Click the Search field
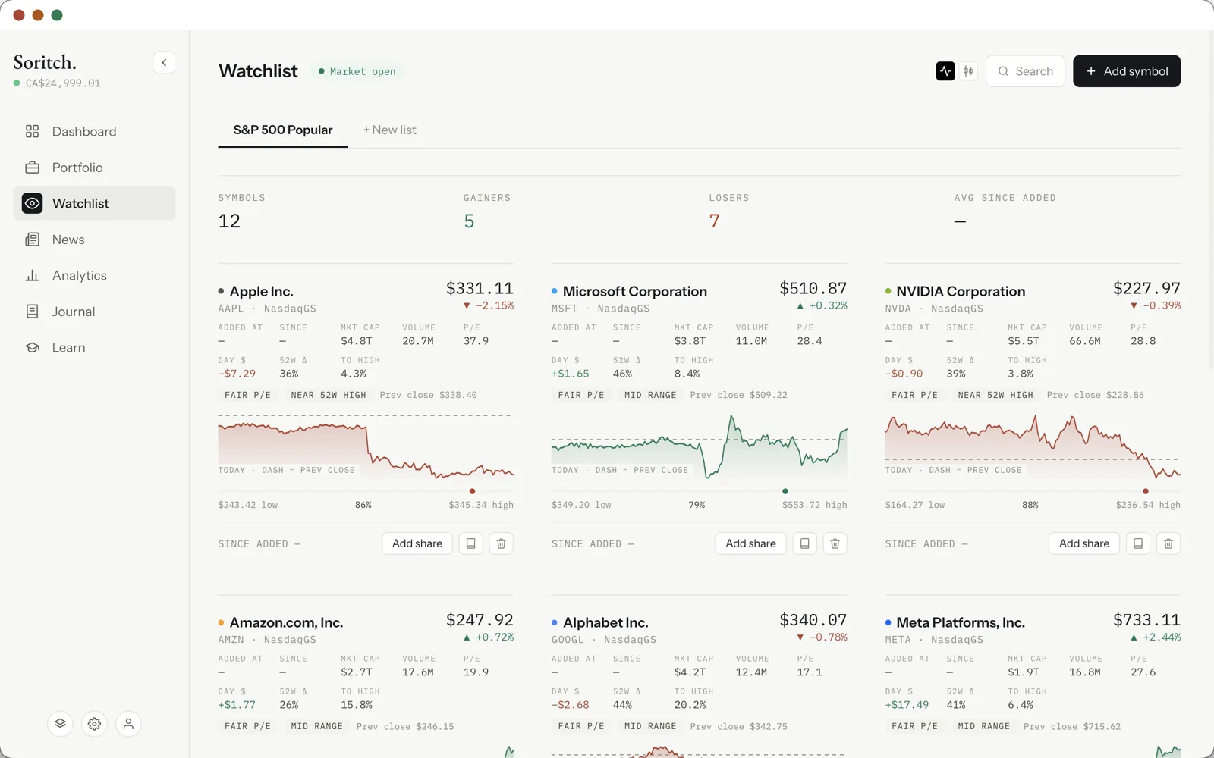The width and height of the screenshot is (1214, 758). point(1025,71)
